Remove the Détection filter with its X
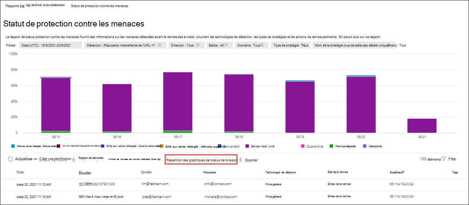Viewport: 469px width, 205px height. (x=160, y=45)
